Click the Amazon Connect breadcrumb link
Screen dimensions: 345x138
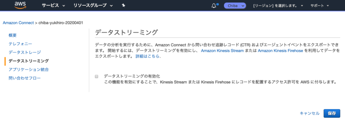[18, 23]
